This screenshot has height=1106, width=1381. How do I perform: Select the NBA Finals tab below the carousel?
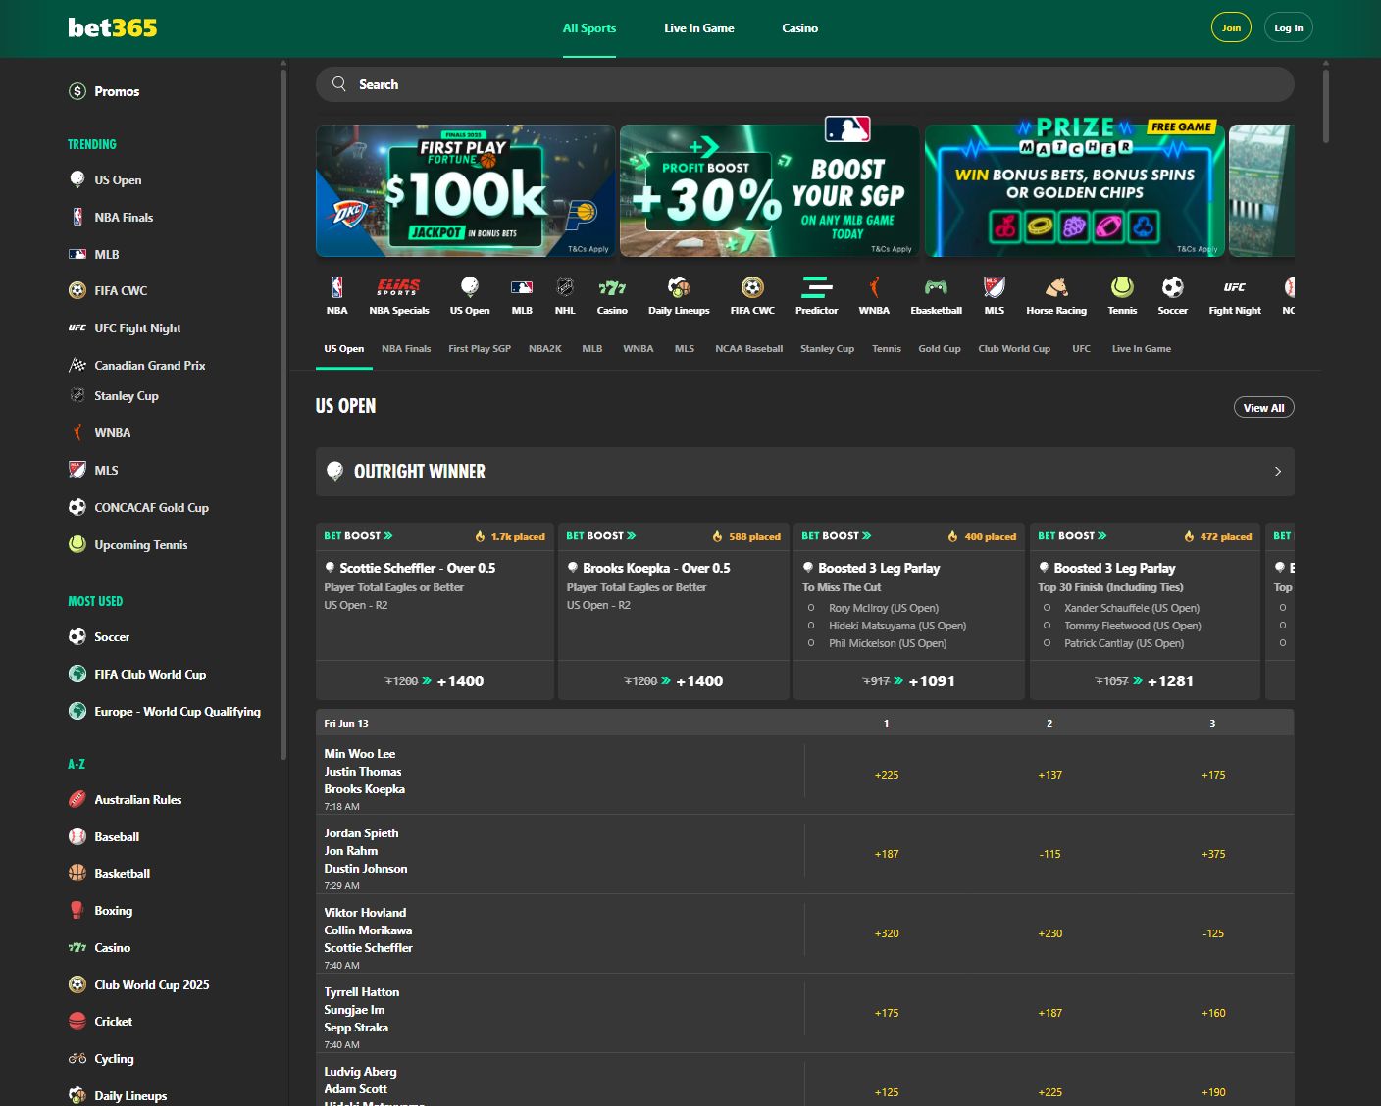(406, 348)
